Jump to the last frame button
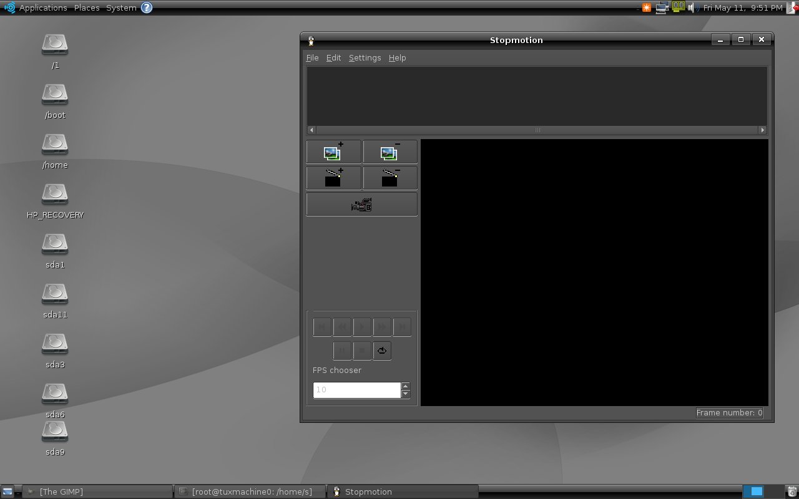This screenshot has height=499, width=799. [x=402, y=327]
